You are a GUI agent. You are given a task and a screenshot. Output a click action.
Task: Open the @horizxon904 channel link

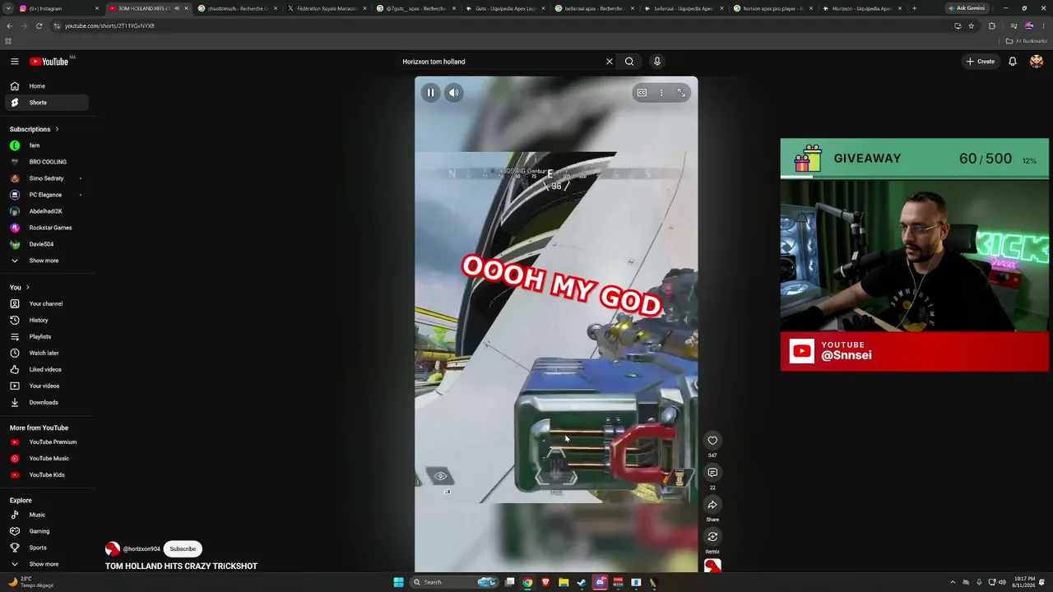pyautogui.click(x=141, y=549)
